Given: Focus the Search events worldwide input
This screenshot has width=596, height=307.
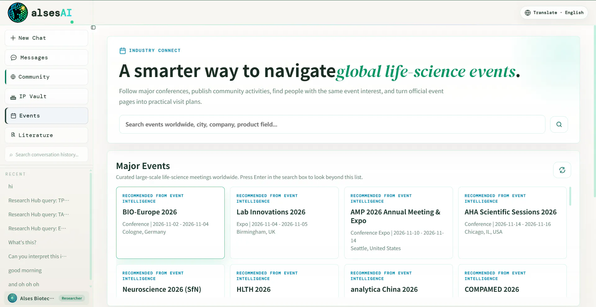Looking at the screenshot, I should click(x=332, y=124).
